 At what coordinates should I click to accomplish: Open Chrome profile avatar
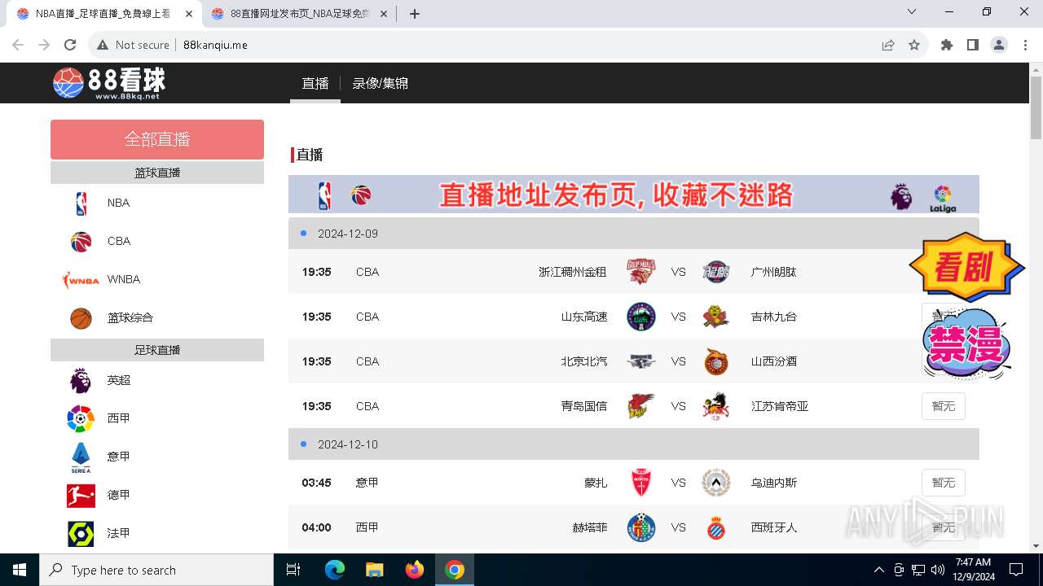(999, 45)
